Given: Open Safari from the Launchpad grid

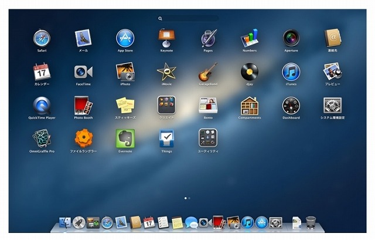Looking at the screenshot, I should pos(42,38).
